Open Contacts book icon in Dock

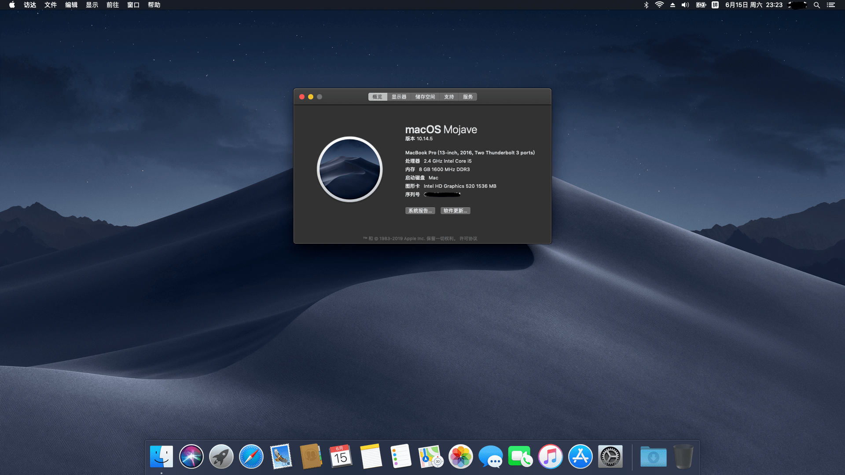311,457
